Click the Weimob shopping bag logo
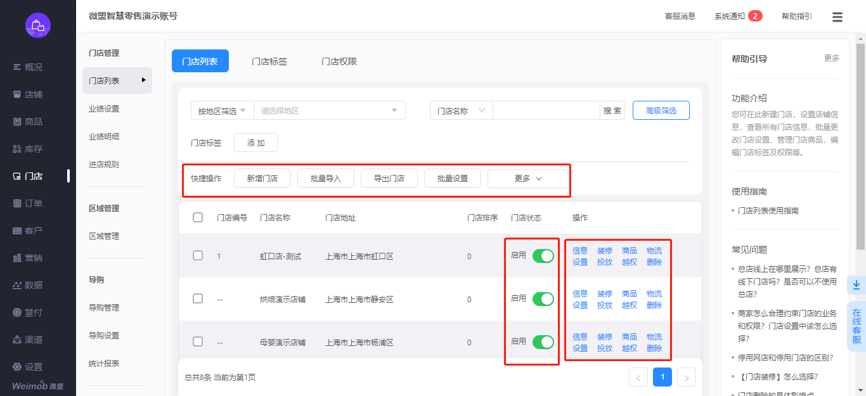This screenshot has width=866, height=396. (38, 25)
